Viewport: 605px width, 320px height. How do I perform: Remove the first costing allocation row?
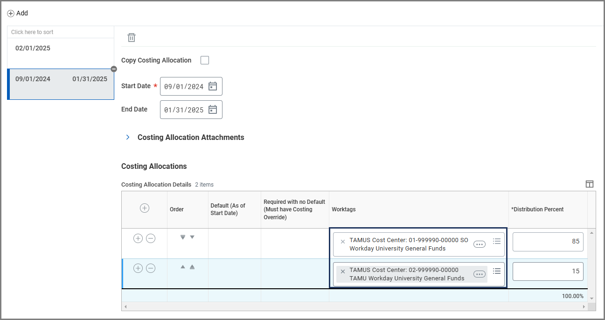[x=151, y=238]
